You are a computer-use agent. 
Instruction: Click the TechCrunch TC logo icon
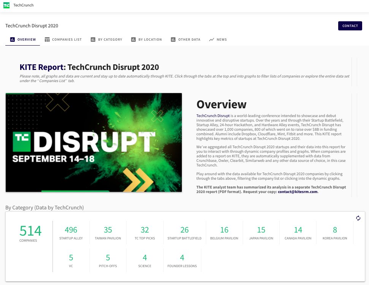tap(6, 5)
